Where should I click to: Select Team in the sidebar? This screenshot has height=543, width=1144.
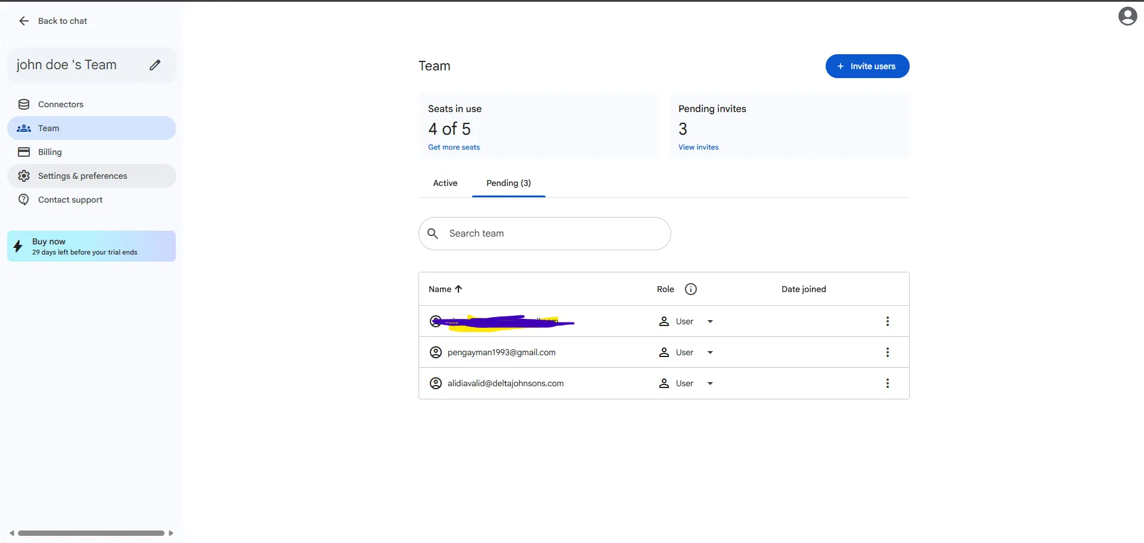(x=91, y=128)
